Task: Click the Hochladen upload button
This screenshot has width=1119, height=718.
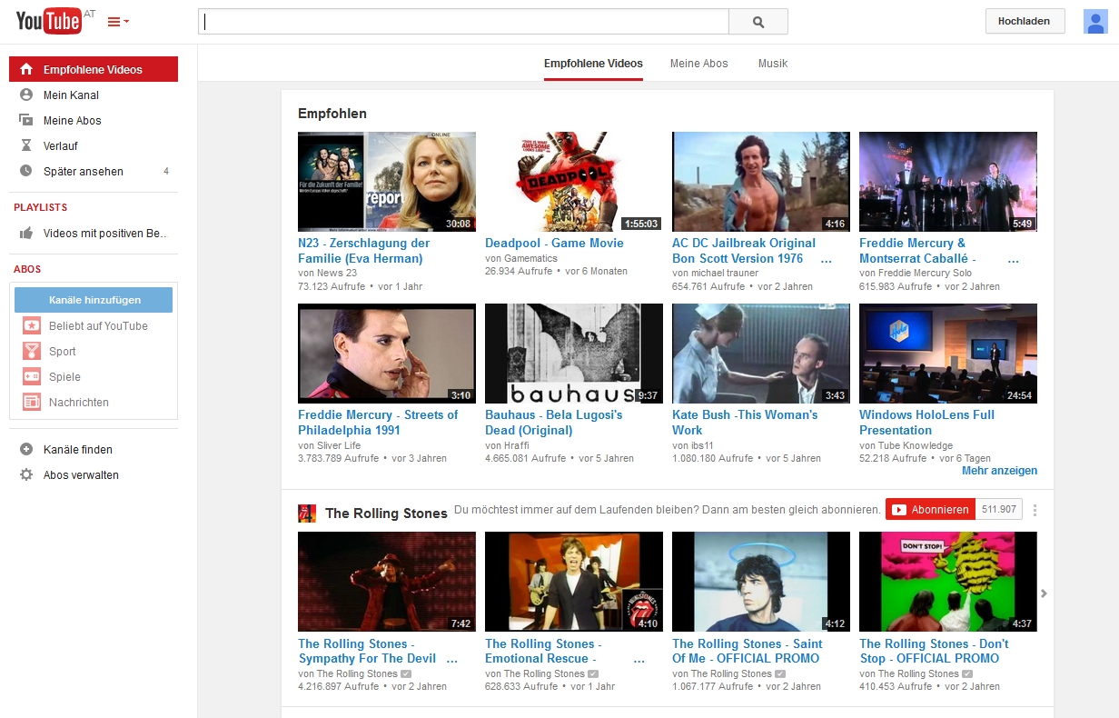Action: (x=1025, y=21)
